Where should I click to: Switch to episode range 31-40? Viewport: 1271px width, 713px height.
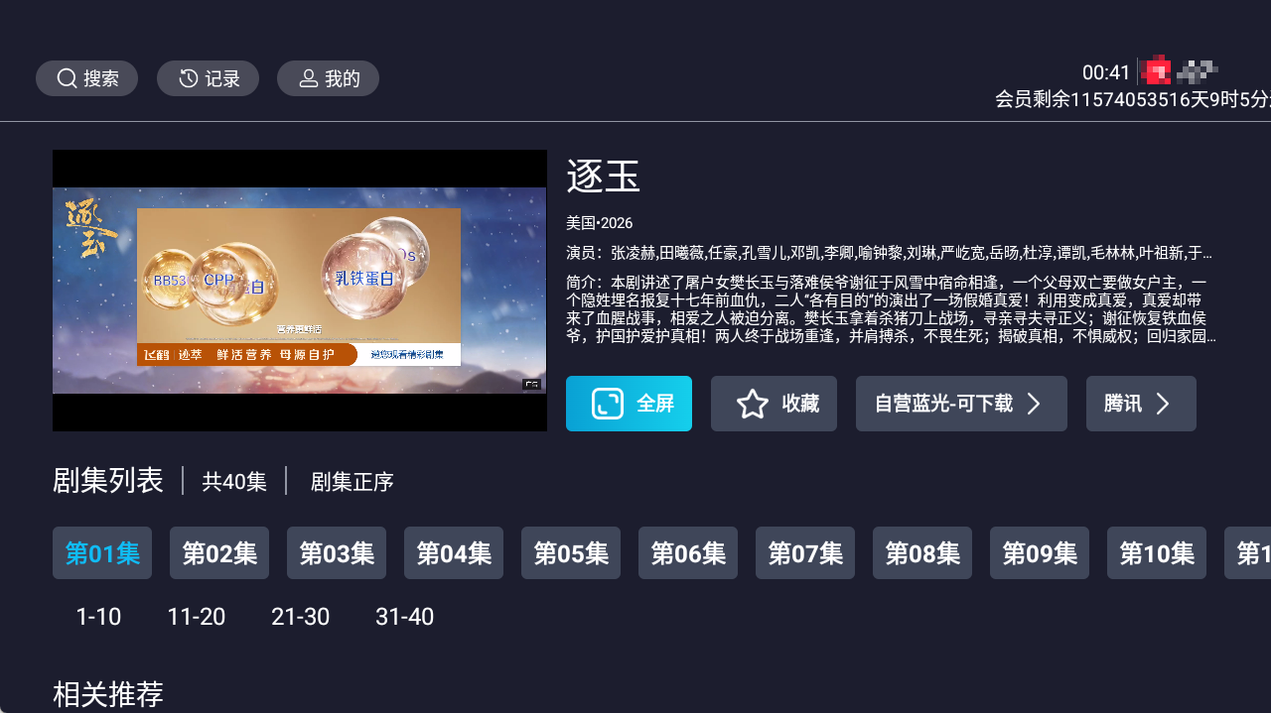click(x=404, y=617)
